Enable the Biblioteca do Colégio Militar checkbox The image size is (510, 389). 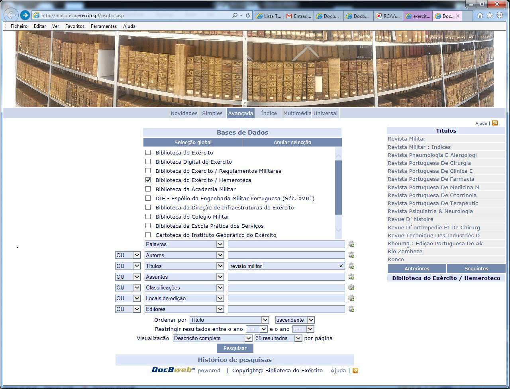148,217
